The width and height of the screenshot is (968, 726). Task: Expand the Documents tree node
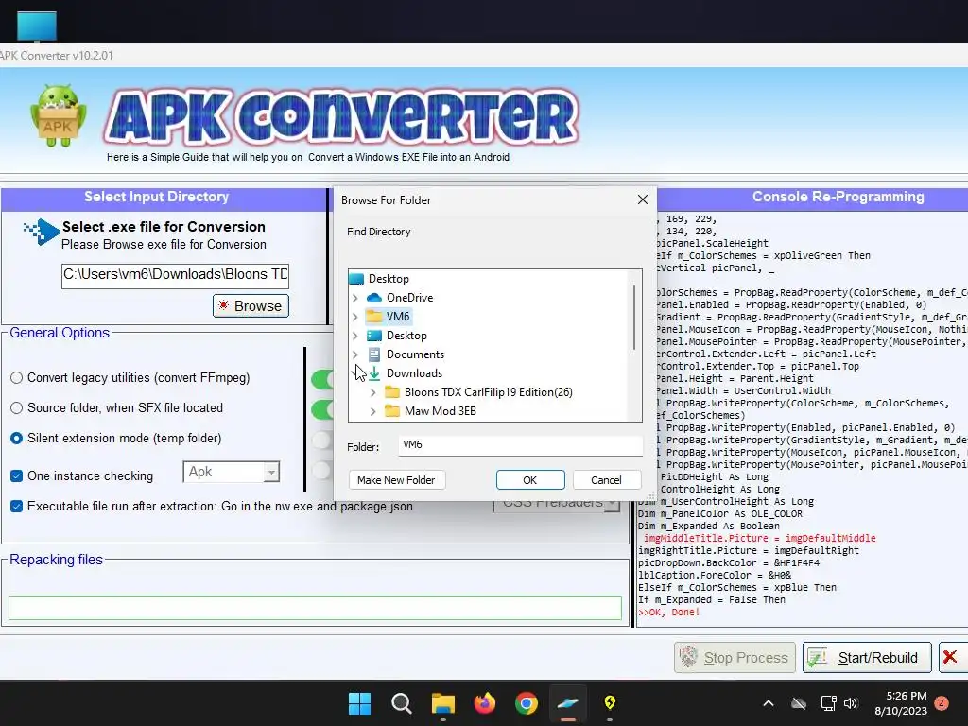pyautogui.click(x=355, y=354)
